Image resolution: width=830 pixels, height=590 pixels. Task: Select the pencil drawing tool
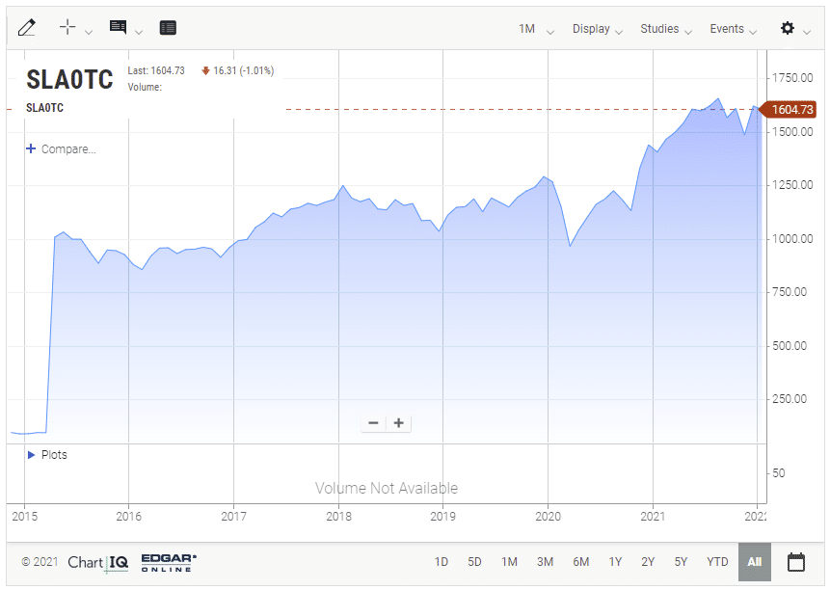tap(27, 28)
